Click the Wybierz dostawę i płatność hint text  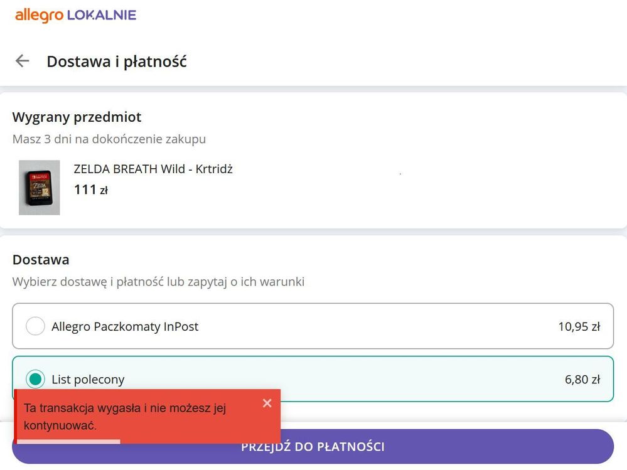tap(158, 282)
